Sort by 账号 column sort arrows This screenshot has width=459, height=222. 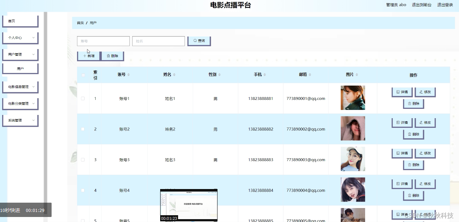129,74
